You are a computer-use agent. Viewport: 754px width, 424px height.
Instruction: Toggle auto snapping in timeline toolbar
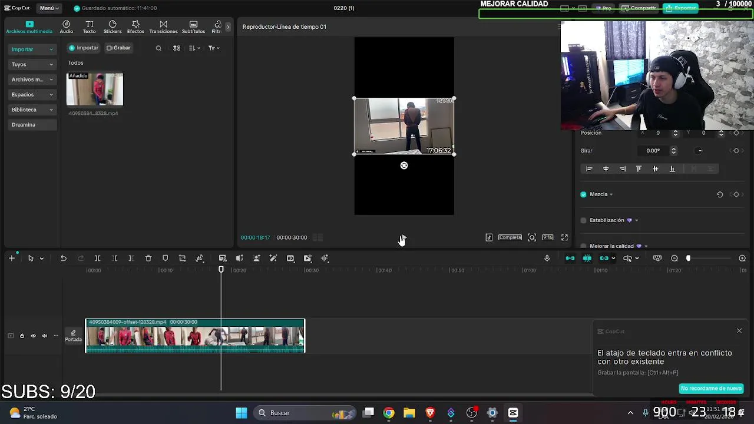[x=587, y=259]
